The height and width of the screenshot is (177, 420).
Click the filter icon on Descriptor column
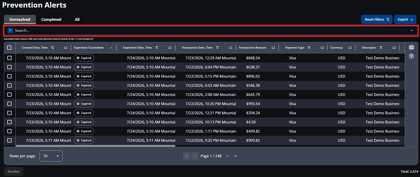[381, 48]
